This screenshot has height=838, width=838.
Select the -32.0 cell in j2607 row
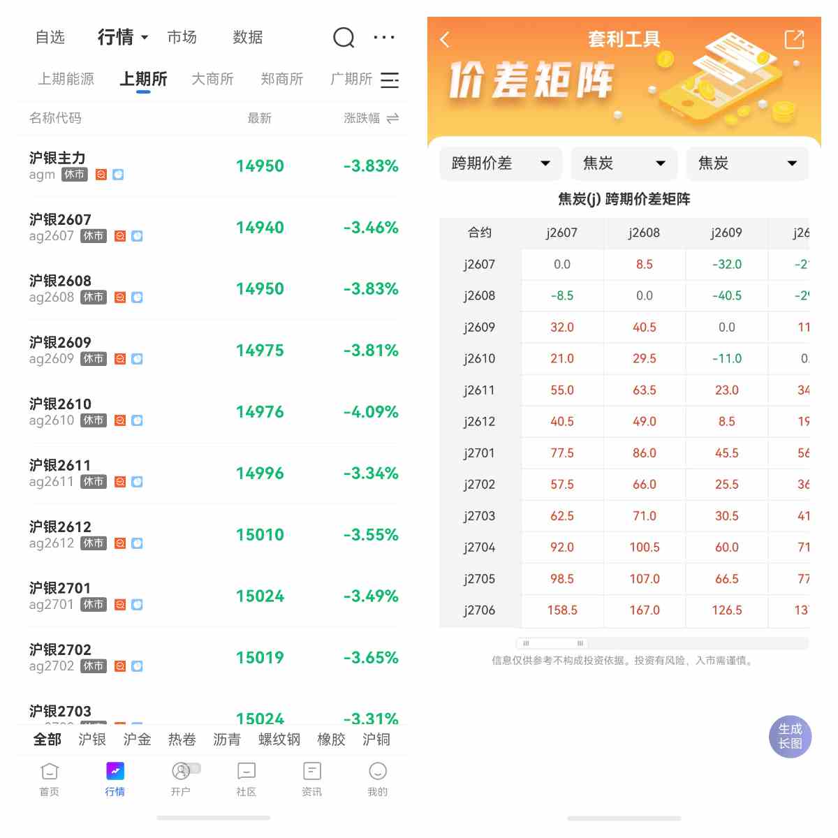coord(727,265)
